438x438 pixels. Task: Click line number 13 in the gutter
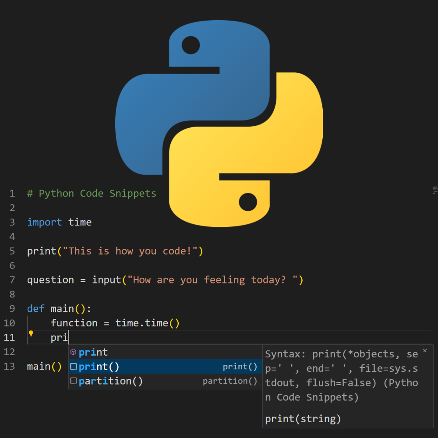10,367
